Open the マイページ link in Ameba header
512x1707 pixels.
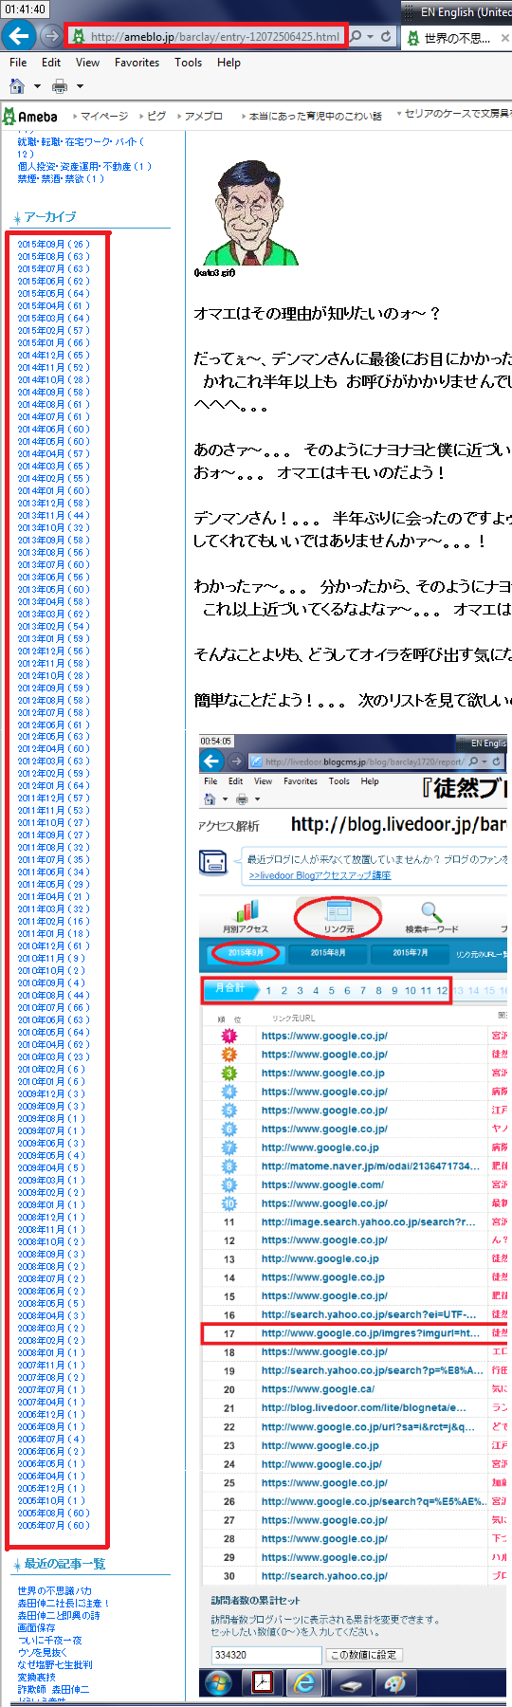[x=104, y=117]
